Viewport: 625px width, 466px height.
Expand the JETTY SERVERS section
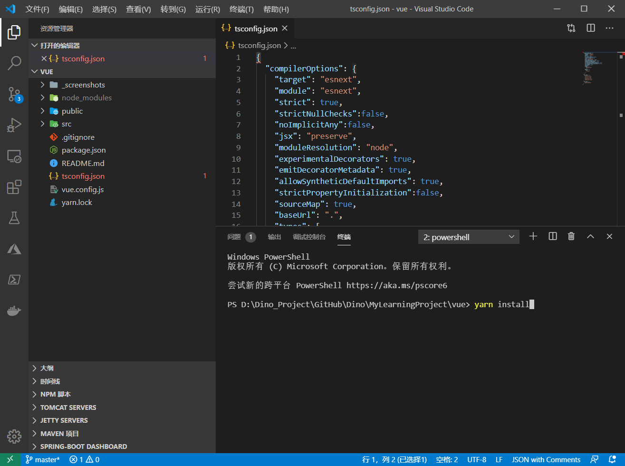pyautogui.click(x=122, y=420)
